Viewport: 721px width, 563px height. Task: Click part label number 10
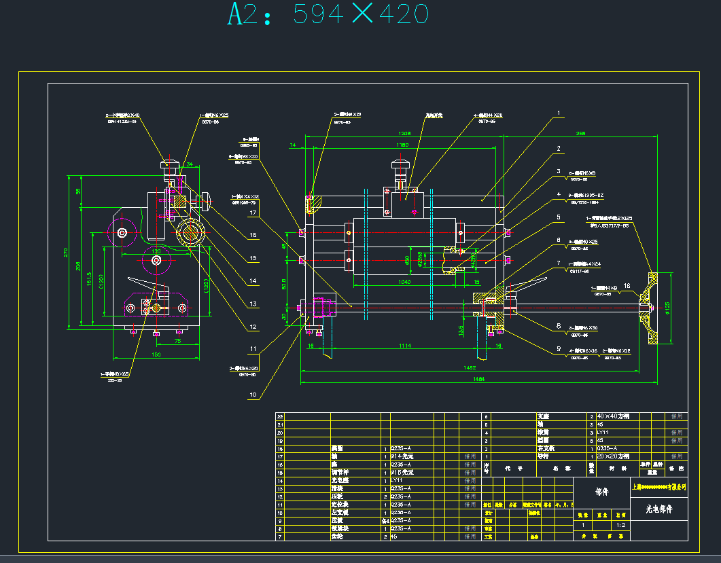253,394
